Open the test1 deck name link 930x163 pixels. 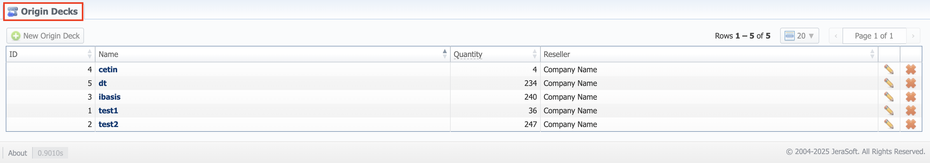(x=108, y=110)
